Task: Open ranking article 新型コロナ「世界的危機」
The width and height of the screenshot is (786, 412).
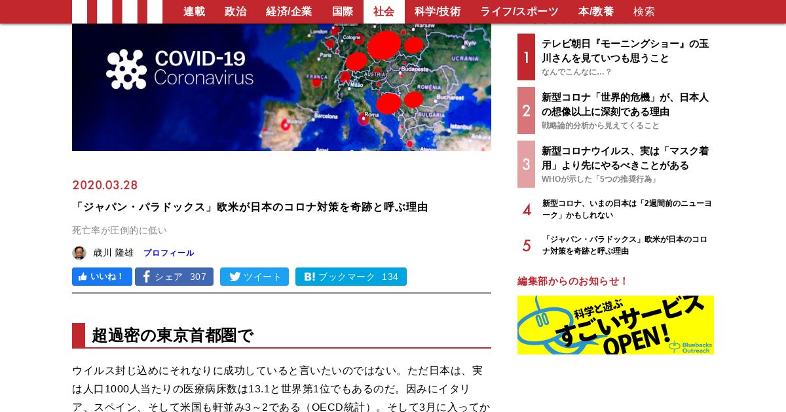Action: (625, 105)
